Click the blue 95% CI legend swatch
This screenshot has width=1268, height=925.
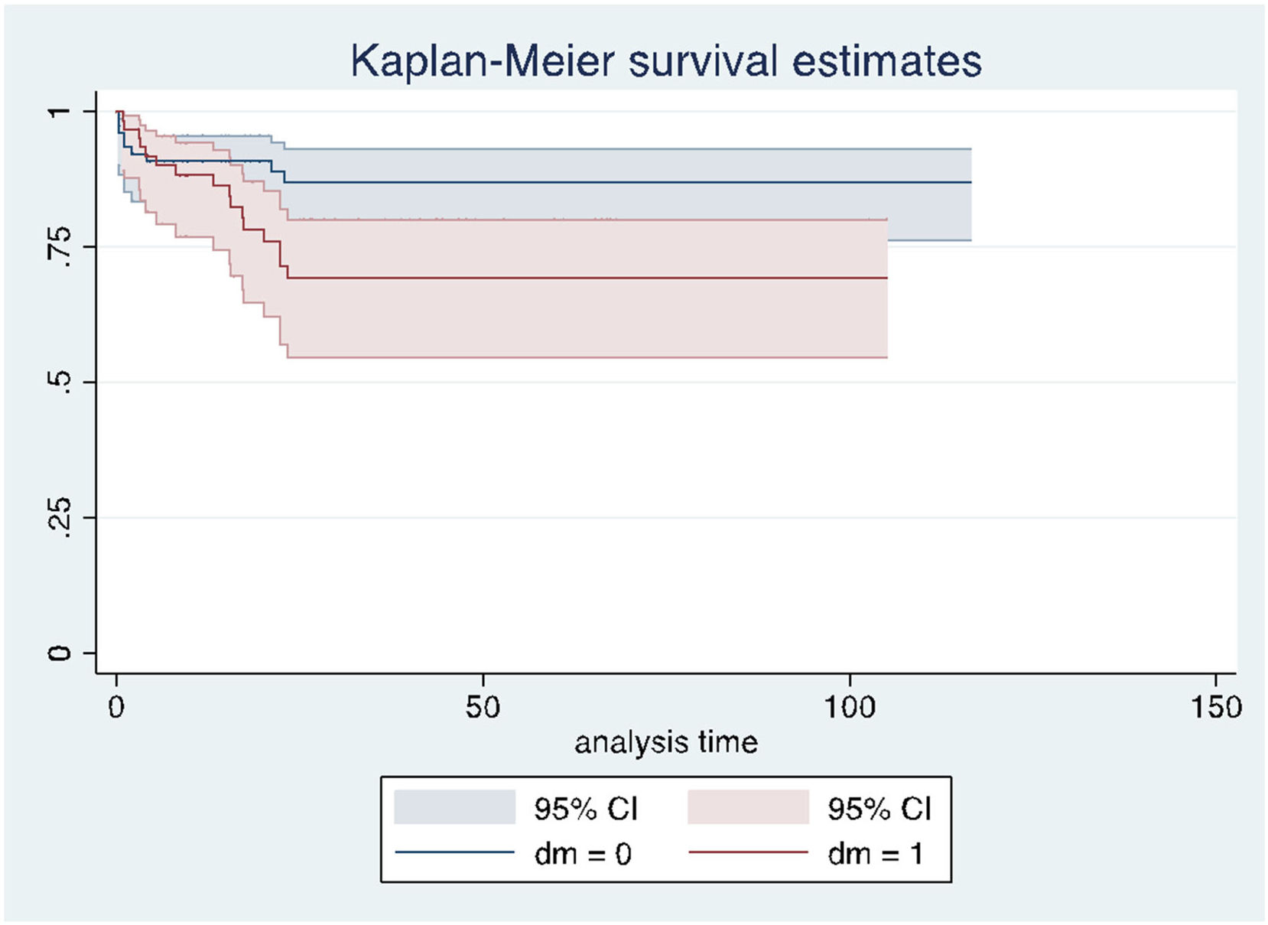[454, 807]
